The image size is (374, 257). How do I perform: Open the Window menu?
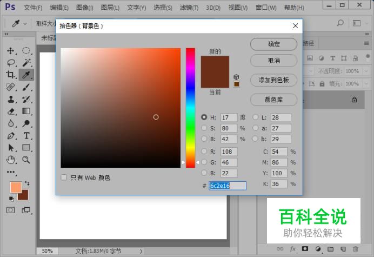pyautogui.click(x=266, y=8)
